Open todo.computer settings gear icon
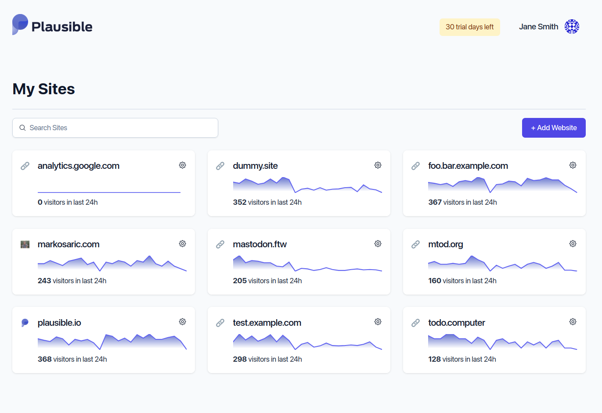The height and width of the screenshot is (413, 602). coord(573,322)
